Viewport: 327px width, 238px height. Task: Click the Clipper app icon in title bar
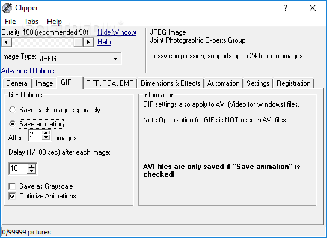tap(7, 8)
